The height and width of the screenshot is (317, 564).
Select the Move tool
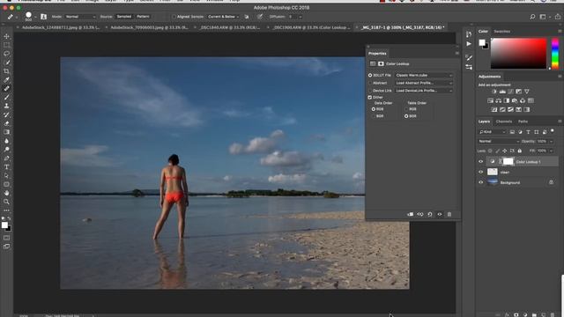(x=6, y=36)
